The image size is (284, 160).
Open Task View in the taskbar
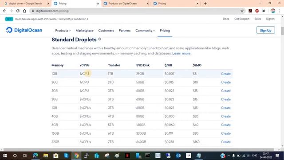(x=25, y=156)
